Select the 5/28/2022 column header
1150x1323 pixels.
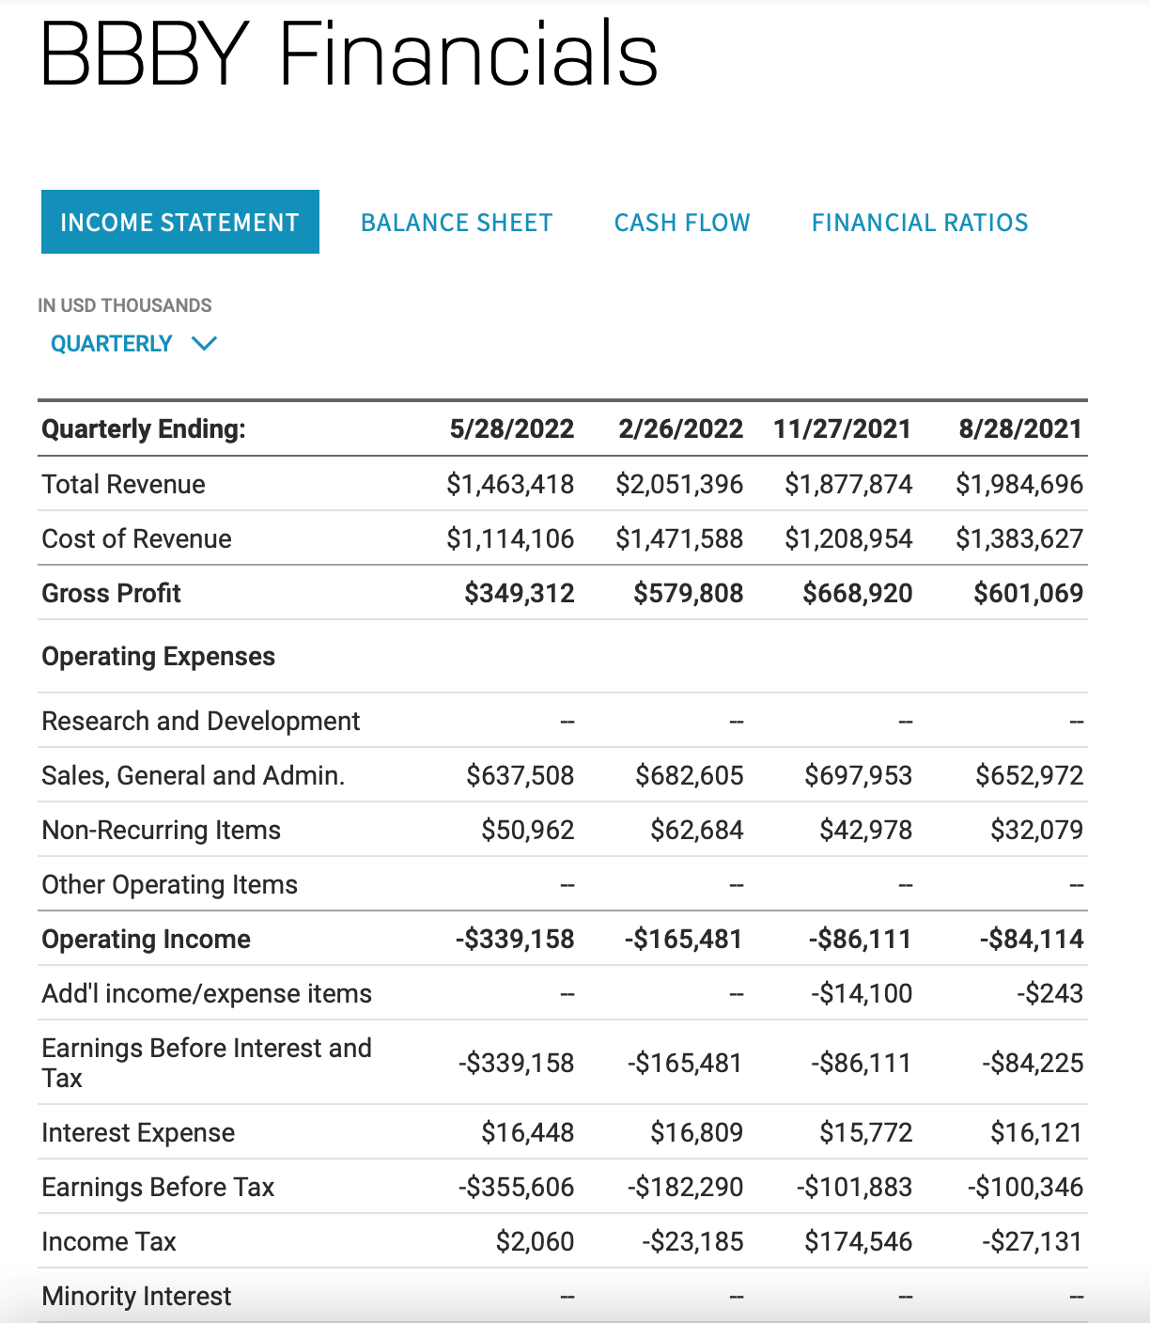pos(511,429)
